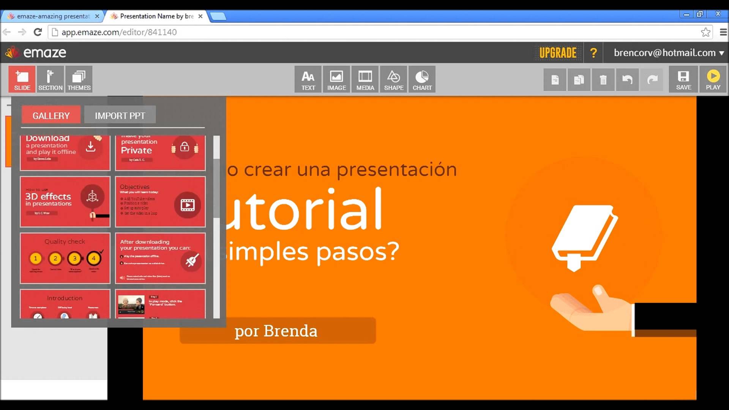Select the 3D effects in presentations template
729x410 pixels.
pyautogui.click(x=65, y=202)
